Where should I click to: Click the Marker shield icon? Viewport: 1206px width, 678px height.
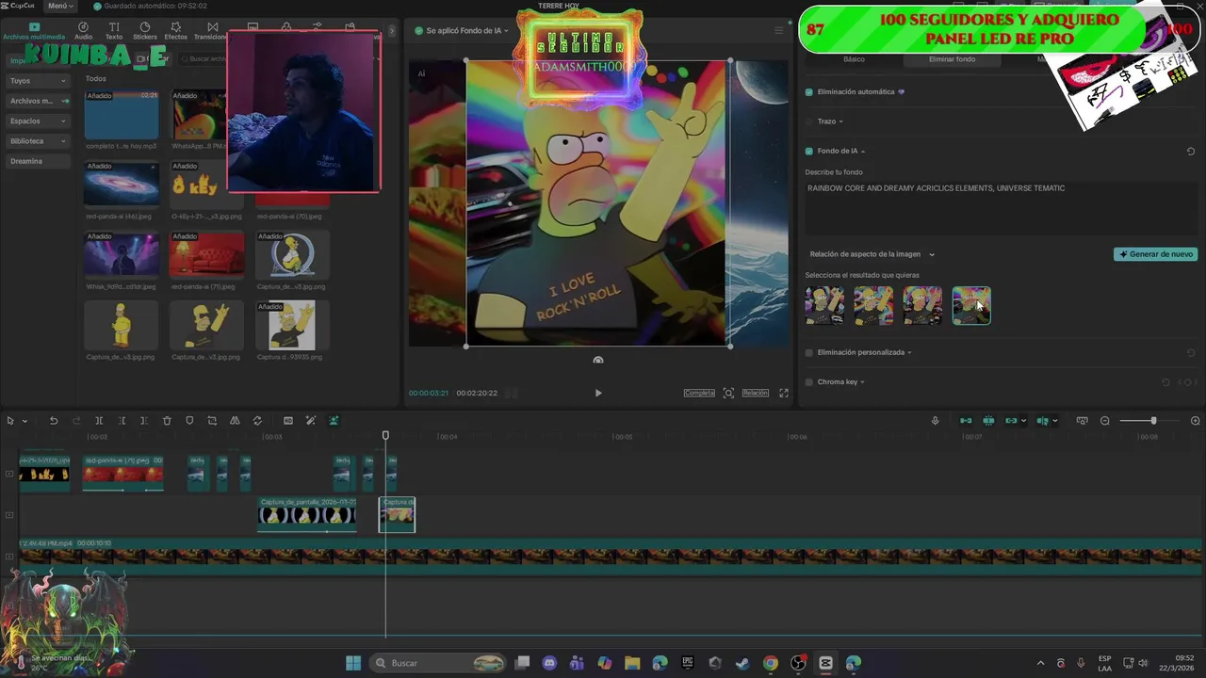(189, 421)
